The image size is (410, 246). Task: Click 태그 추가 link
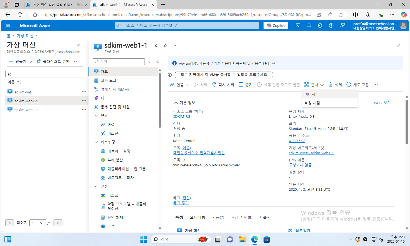181,203
